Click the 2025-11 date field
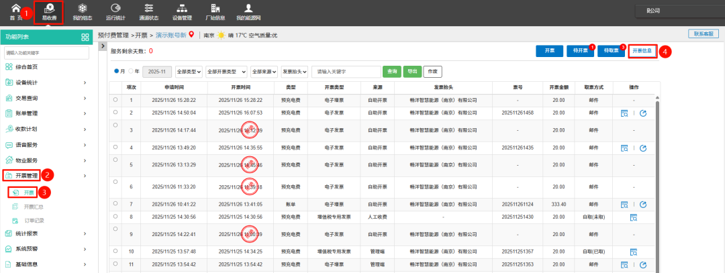 tap(157, 72)
